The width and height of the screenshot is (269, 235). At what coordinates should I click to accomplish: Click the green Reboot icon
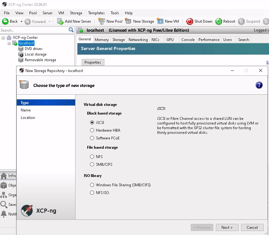click(x=219, y=21)
